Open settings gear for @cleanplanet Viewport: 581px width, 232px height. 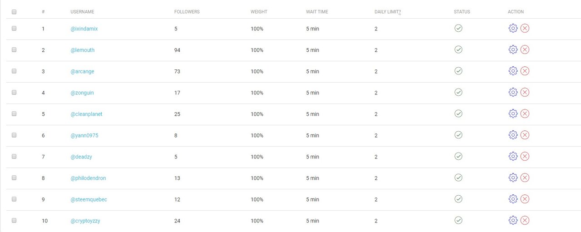click(513, 114)
